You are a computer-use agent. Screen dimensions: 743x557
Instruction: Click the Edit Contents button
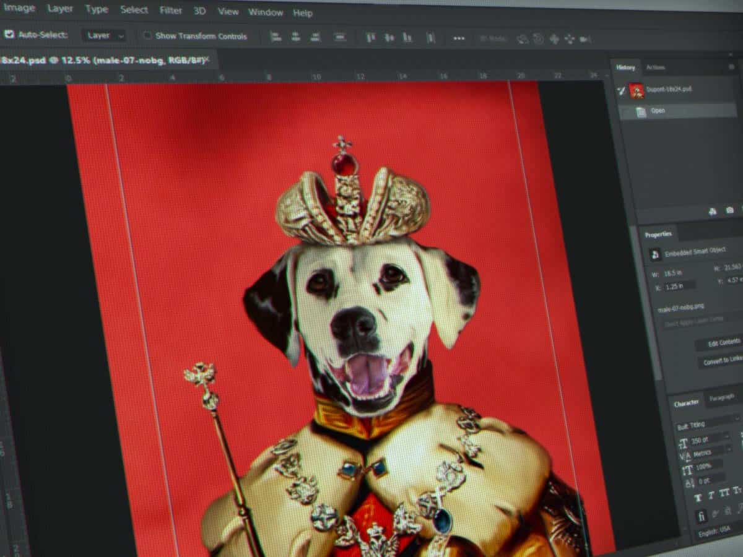pos(719,342)
